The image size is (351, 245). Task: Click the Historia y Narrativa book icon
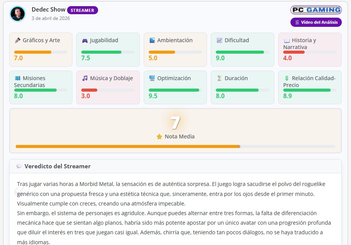pyautogui.click(x=287, y=40)
